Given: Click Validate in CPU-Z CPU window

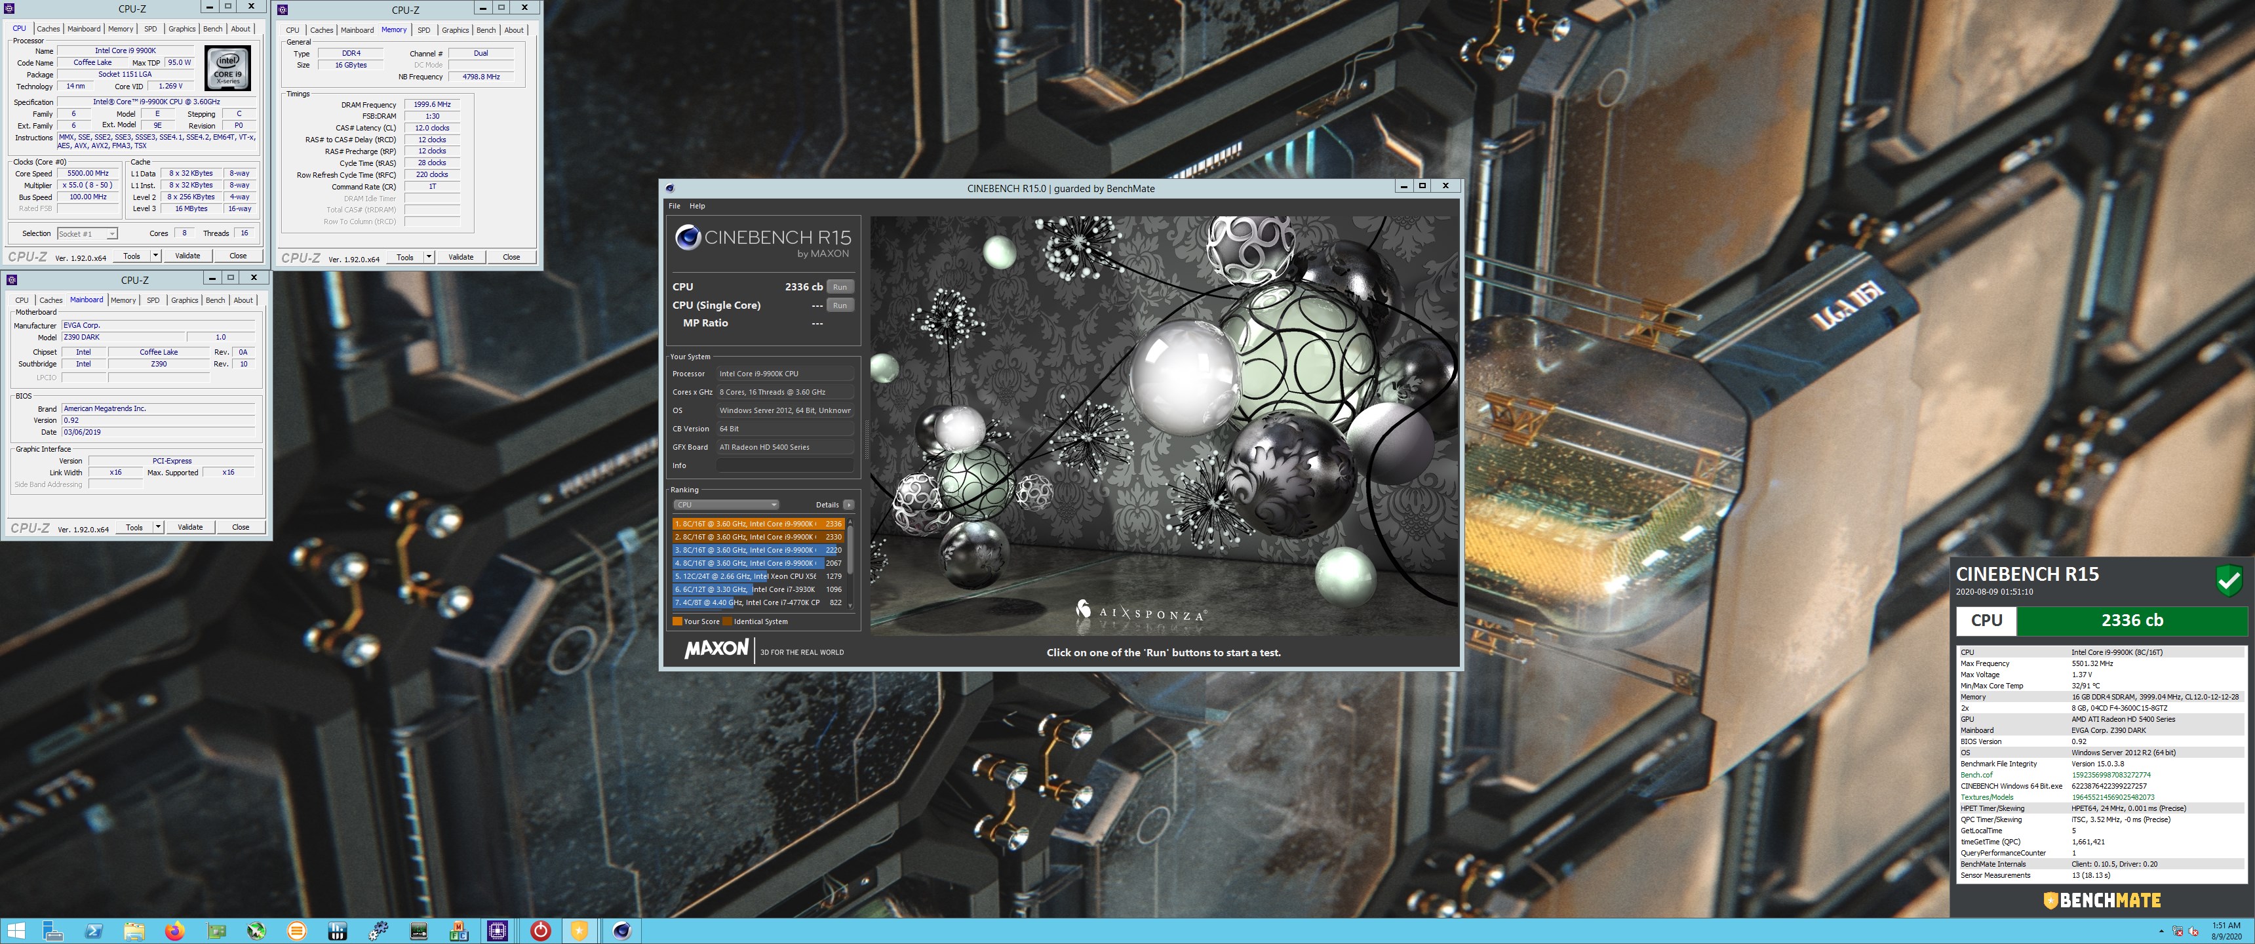Looking at the screenshot, I should 187,256.
